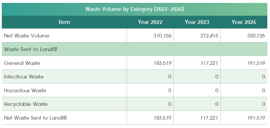Click the General Waste row label
Viewport: 270px width, 128px height.
pos(22,63)
